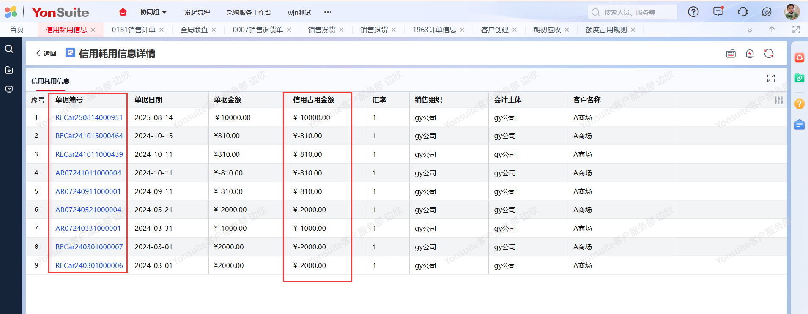Open document AR07240521000004 link
Image resolution: width=808 pixels, height=314 pixels.
point(88,210)
